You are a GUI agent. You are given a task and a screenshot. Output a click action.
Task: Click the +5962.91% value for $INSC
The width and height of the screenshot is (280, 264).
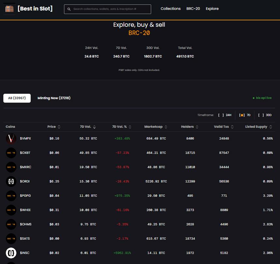pyautogui.click(x=122, y=253)
